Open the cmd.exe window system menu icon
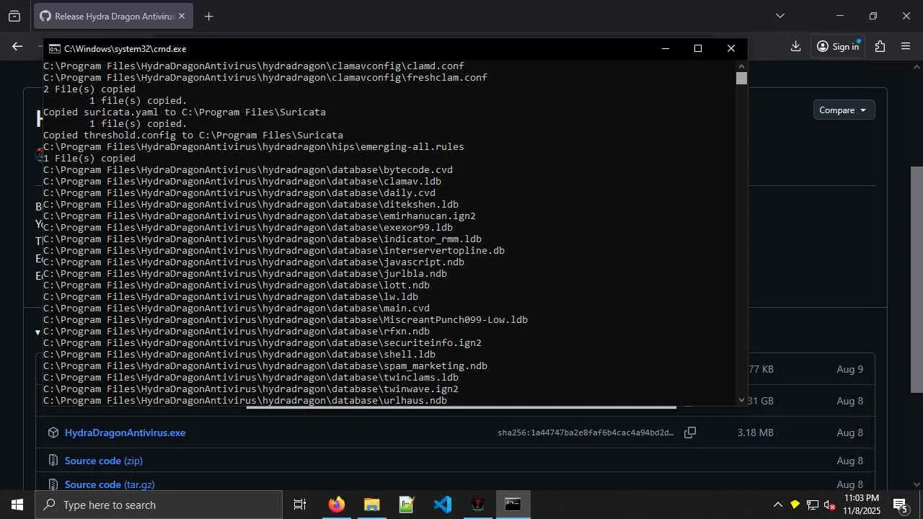Image resolution: width=923 pixels, height=519 pixels. pos(54,49)
